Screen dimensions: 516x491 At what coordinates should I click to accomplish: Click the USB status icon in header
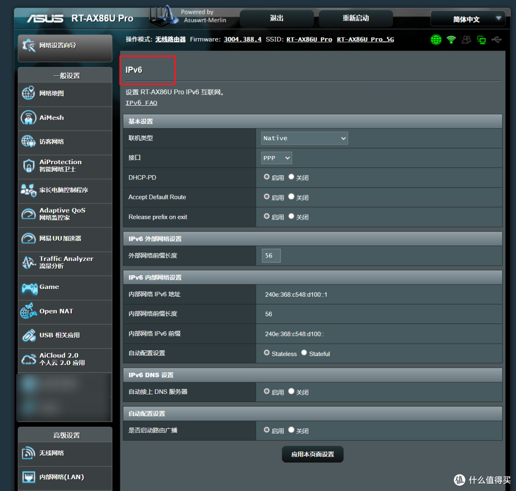click(496, 40)
